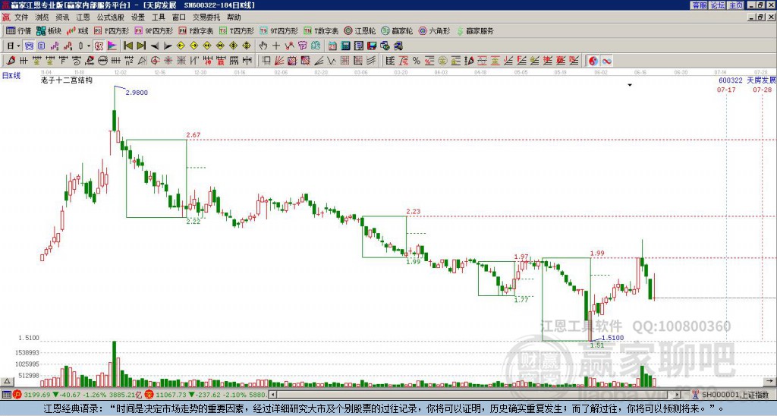Image resolution: width=777 pixels, height=416 pixels.
Task: Open the 公式选股 menu
Action: pyautogui.click(x=111, y=17)
